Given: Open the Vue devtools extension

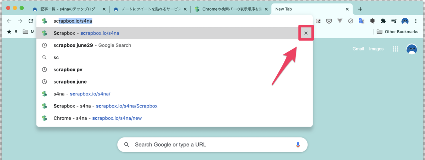Looking at the screenshot, I should pyautogui.click(x=340, y=21).
